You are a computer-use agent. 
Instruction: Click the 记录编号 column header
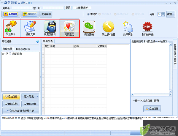point(102,46)
